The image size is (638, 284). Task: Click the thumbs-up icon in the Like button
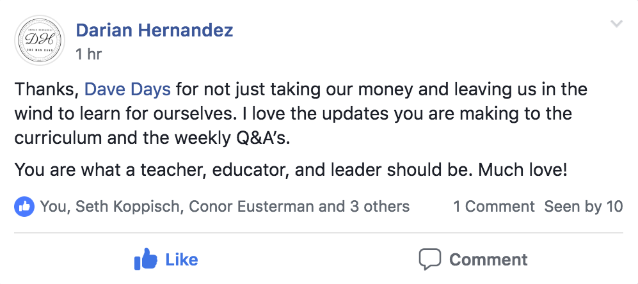click(x=146, y=259)
